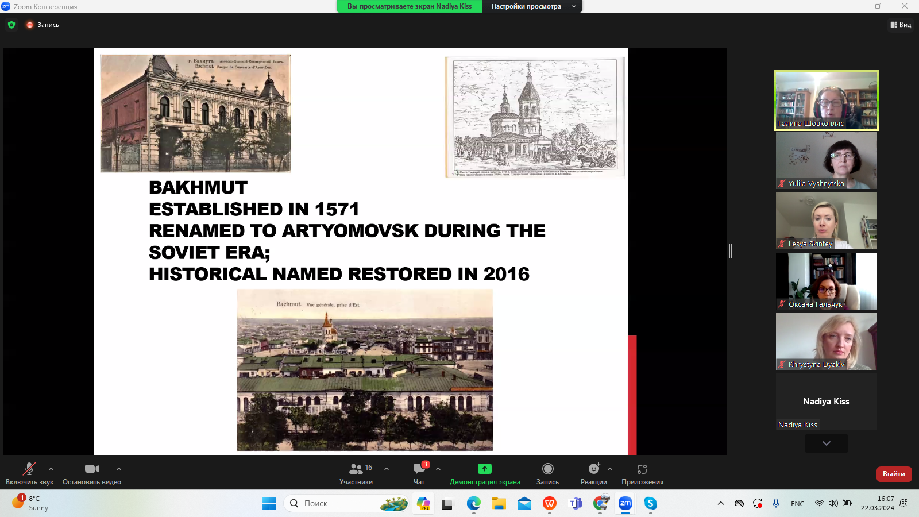Stop video with the camera button
Image resolution: width=919 pixels, height=517 pixels.
(92, 469)
